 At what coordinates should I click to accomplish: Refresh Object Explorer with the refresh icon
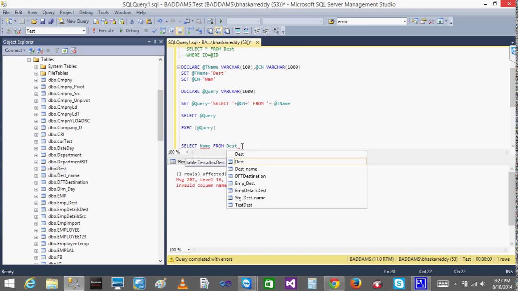point(65,51)
